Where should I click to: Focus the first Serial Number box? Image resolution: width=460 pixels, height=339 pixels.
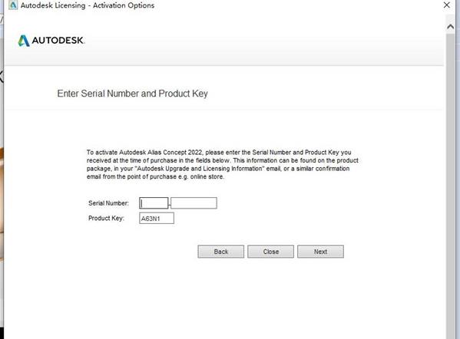click(154, 203)
